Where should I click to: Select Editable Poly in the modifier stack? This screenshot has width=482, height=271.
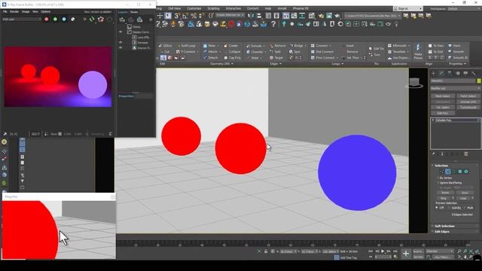tap(444, 120)
